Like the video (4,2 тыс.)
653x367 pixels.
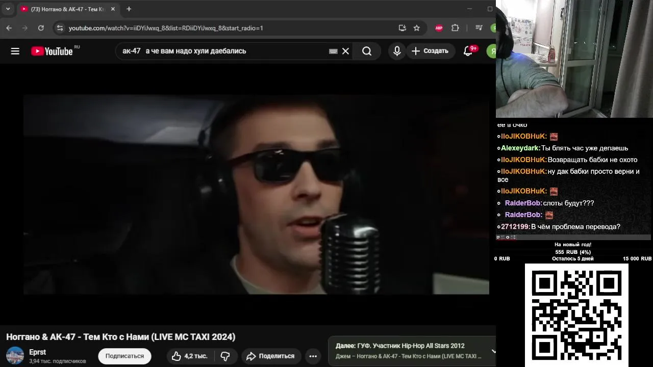[190, 356]
